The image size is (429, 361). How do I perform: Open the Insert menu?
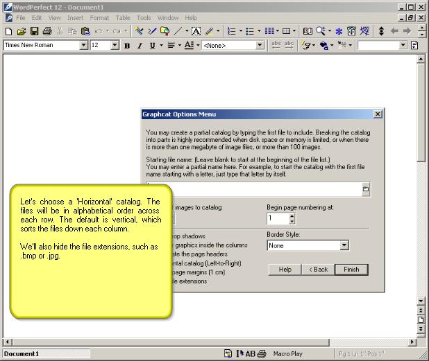(75, 18)
